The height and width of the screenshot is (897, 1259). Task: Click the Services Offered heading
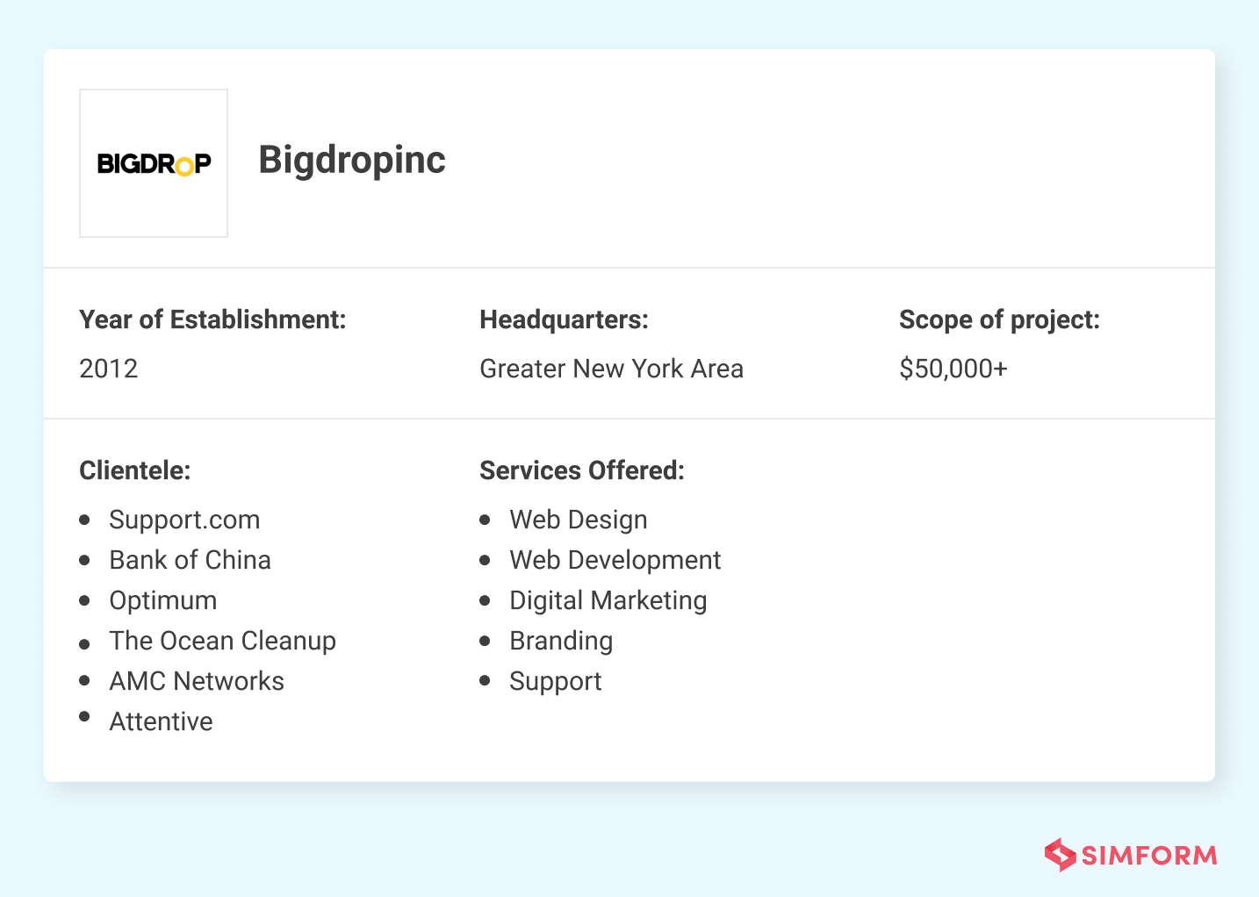click(581, 470)
